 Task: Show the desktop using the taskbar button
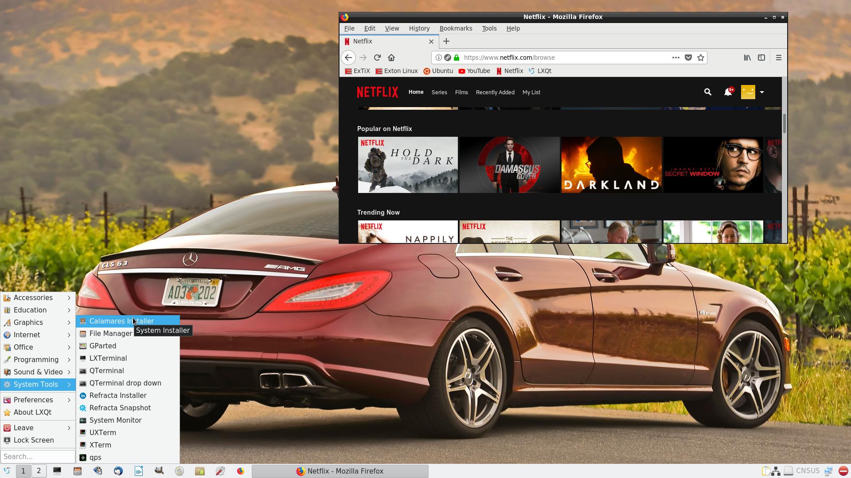point(57,471)
